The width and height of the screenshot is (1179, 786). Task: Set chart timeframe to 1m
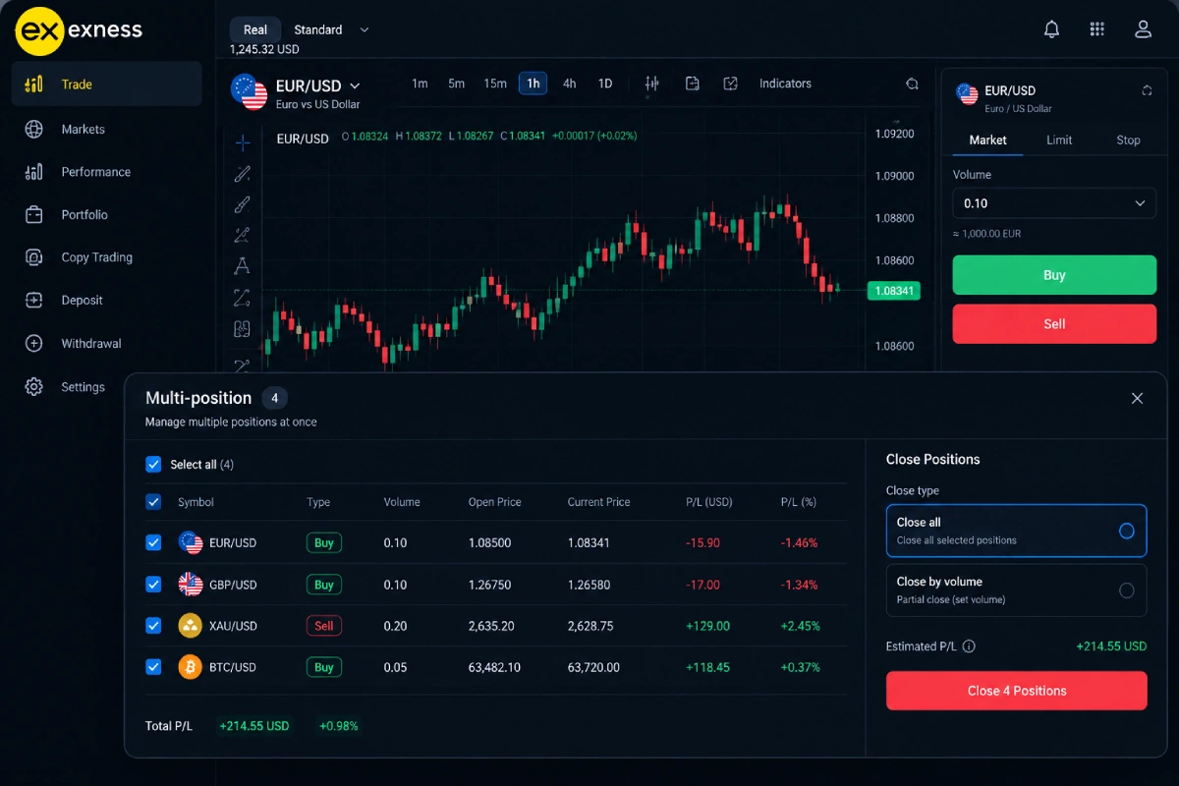tap(420, 84)
